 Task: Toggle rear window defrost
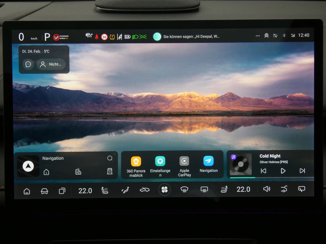[204, 190]
